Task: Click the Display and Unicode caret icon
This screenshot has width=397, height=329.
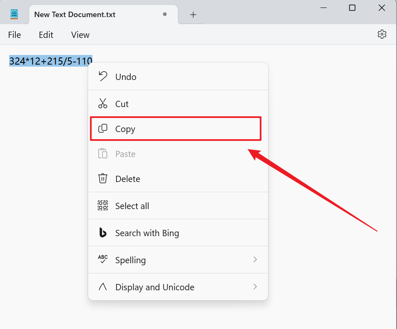Action: pos(102,287)
